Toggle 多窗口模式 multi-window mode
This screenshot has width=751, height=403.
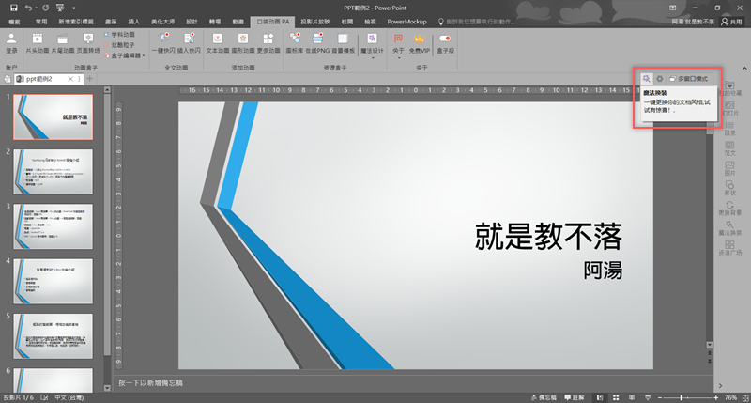[x=691, y=79]
